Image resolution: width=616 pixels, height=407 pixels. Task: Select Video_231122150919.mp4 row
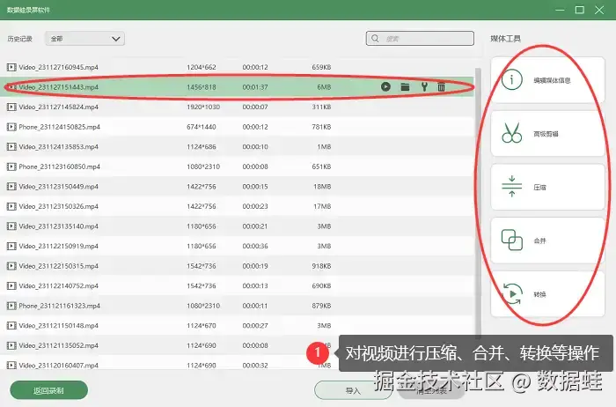238,246
